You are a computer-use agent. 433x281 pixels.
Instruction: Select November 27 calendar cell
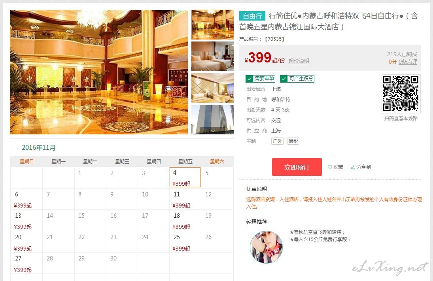click(x=27, y=263)
